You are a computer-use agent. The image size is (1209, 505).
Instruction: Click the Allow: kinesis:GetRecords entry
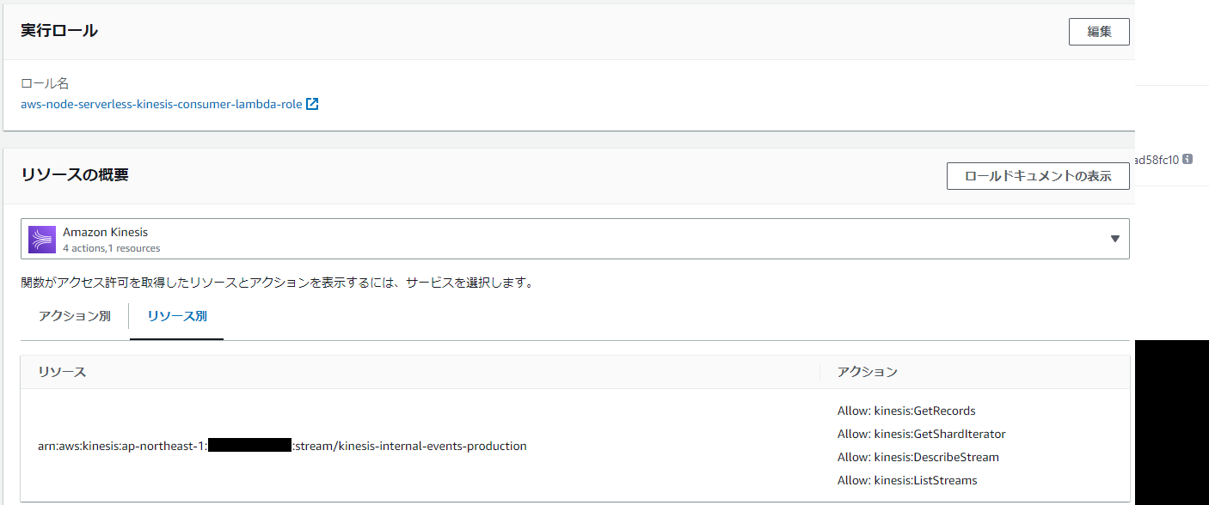(906, 411)
